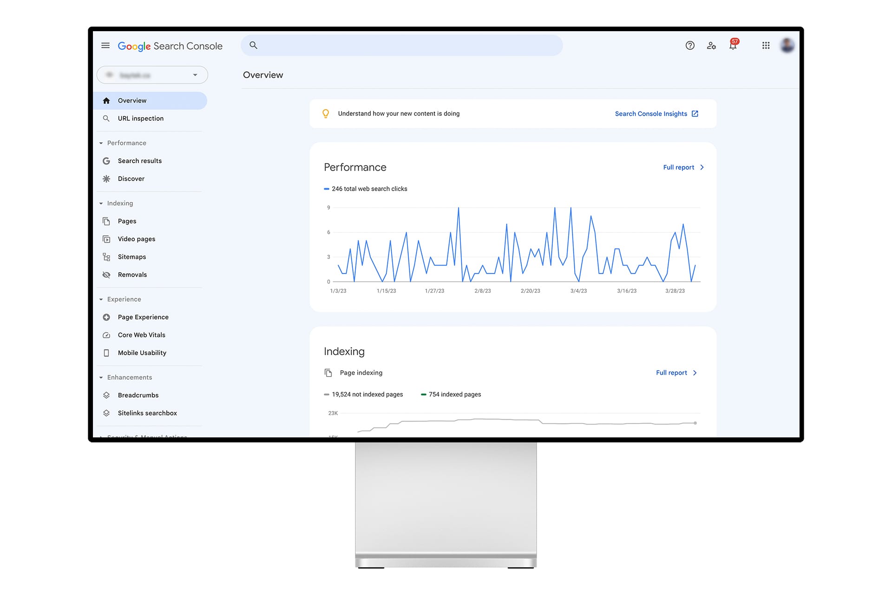The height and width of the screenshot is (595, 892).
Task: Click the Video pages icon
Action: (106, 239)
